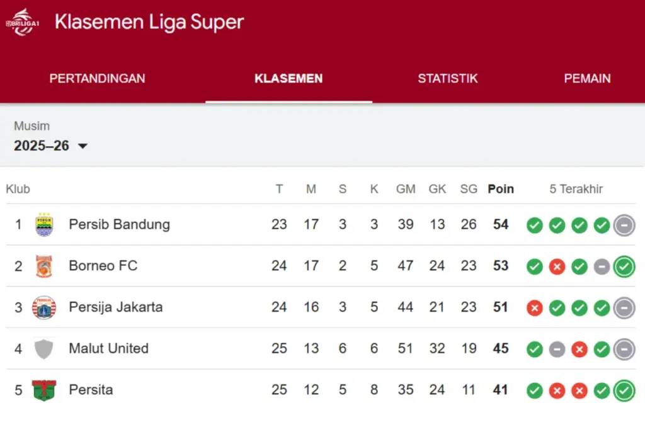The image size is (645, 427).
Task: Click Persita's second red loss marker
Action: point(579,390)
